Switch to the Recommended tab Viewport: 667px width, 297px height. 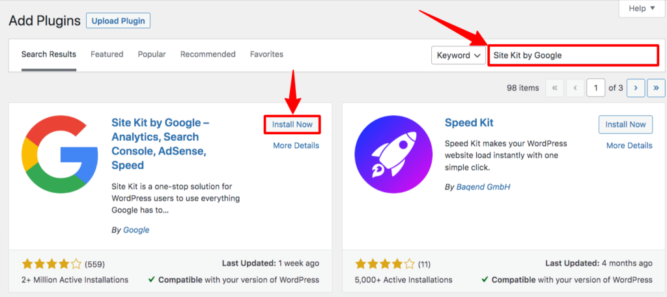point(208,55)
